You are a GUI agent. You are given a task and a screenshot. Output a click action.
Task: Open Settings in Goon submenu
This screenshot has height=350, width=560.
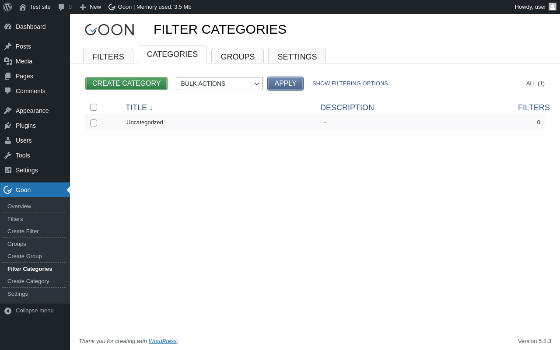17,294
